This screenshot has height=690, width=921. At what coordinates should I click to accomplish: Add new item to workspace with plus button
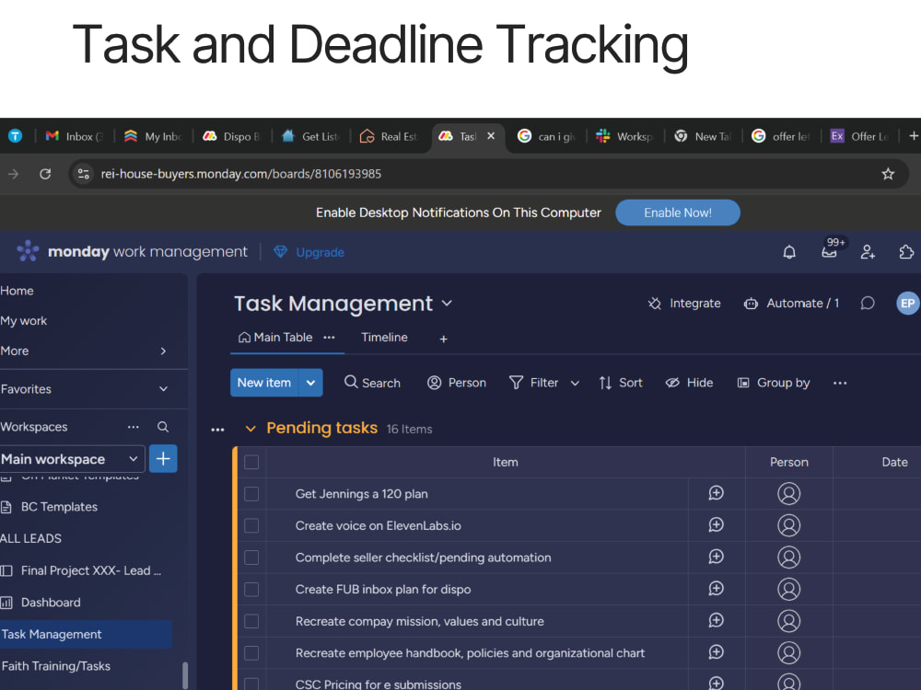tap(163, 459)
